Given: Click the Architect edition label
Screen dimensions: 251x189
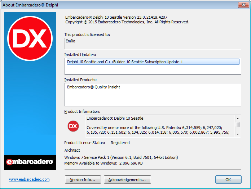Looking at the screenshot, I should click(x=72, y=150).
